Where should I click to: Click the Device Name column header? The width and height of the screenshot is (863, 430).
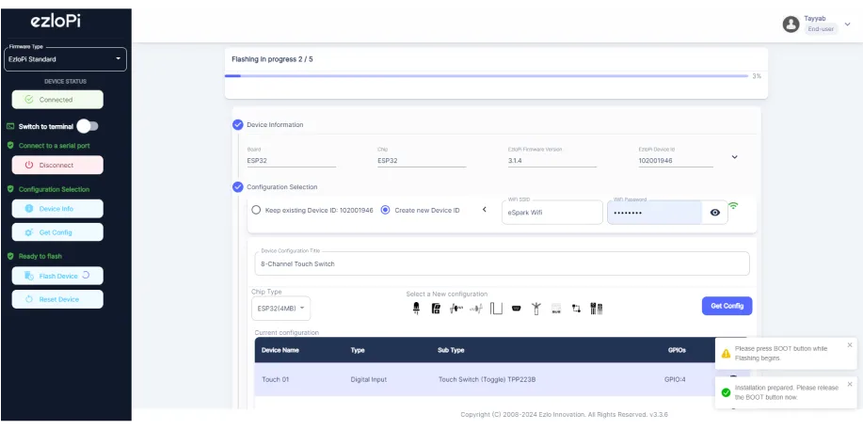(x=280, y=350)
